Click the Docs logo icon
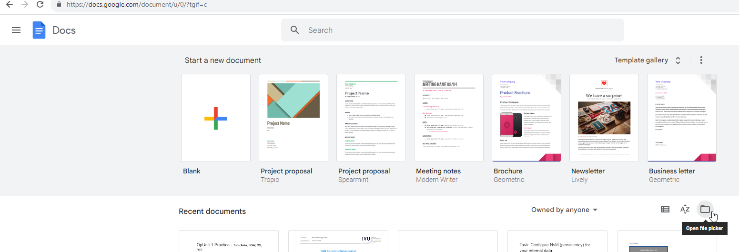739x252 pixels. 39,30
